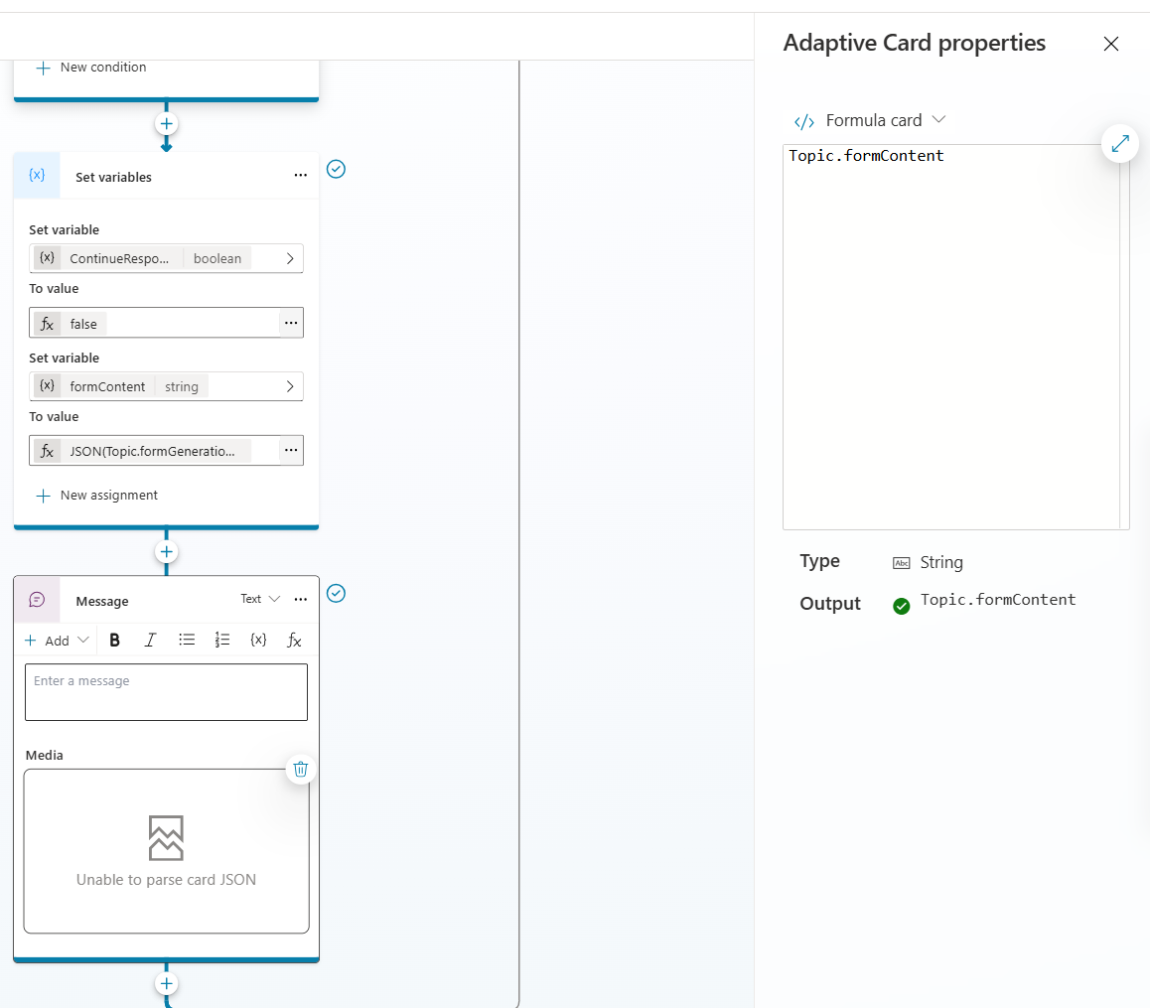Open Set variables node options menu
The height and width of the screenshot is (1008, 1150).
tap(301, 176)
